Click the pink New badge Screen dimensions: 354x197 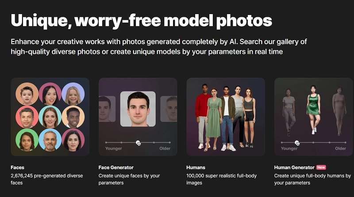pos(321,167)
